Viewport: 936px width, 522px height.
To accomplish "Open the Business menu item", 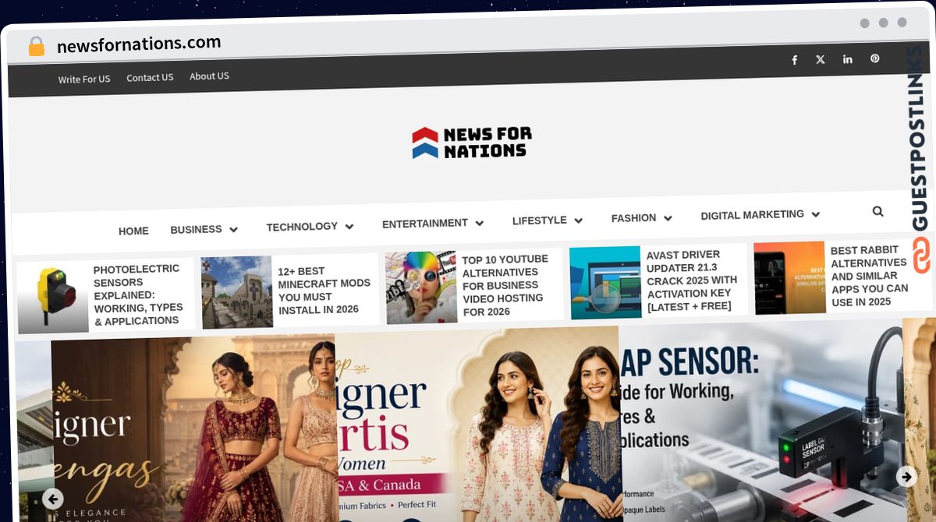I will point(196,230).
